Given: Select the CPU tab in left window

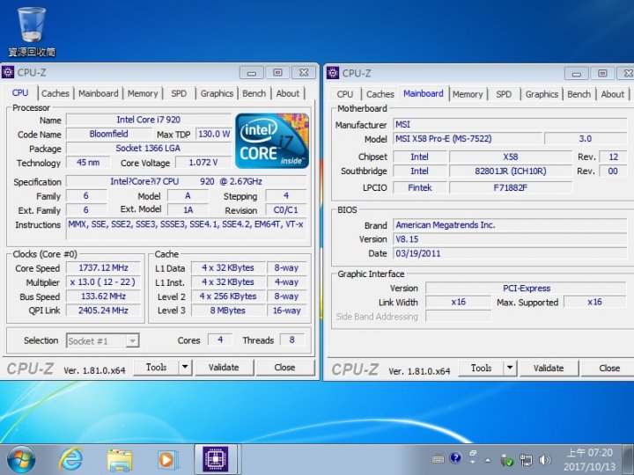Looking at the screenshot, I should pos(20,93).
